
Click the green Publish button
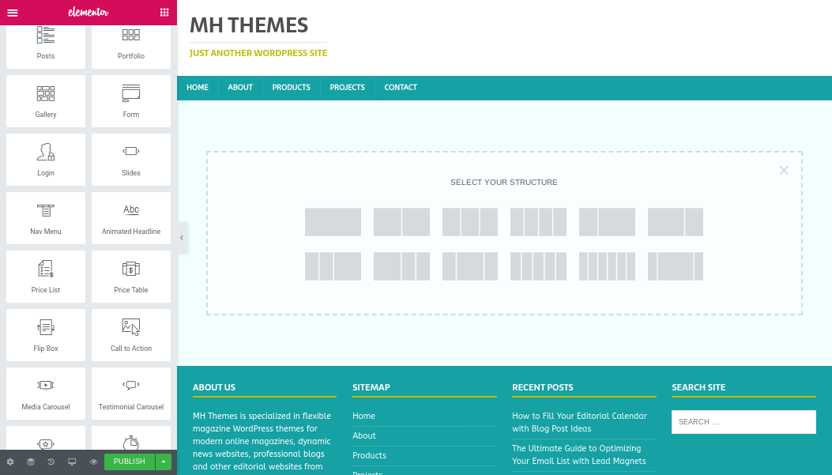(130, 462)
